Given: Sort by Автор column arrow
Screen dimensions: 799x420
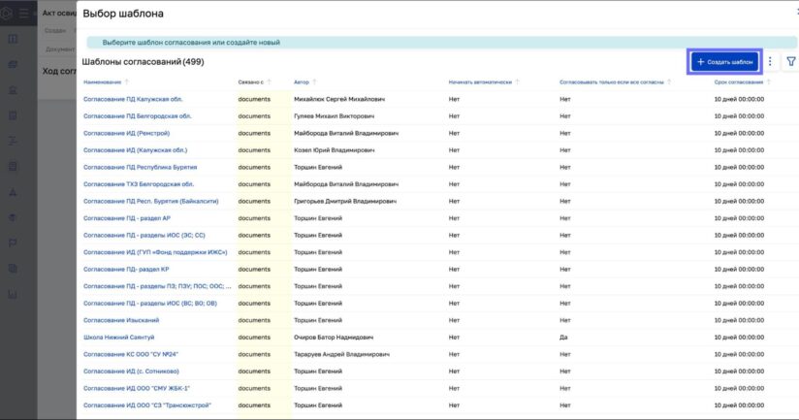Looking at the screenshot, I should click(x=314, y=82).
